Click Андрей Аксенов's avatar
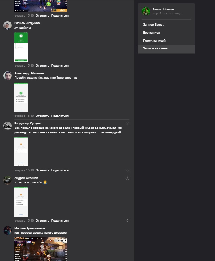 click(x=7, y=180)
